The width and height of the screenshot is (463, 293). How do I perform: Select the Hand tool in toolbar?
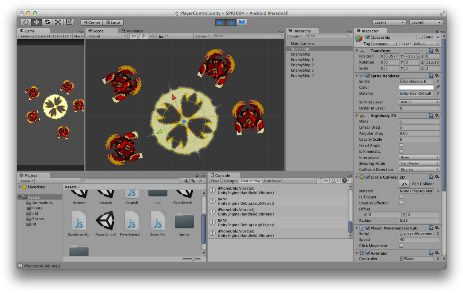[x=26, y=22]
